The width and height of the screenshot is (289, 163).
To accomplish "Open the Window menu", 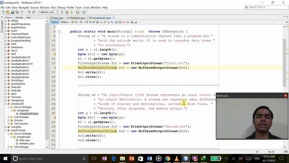I will pyautogui.click(x=96, y=8).
